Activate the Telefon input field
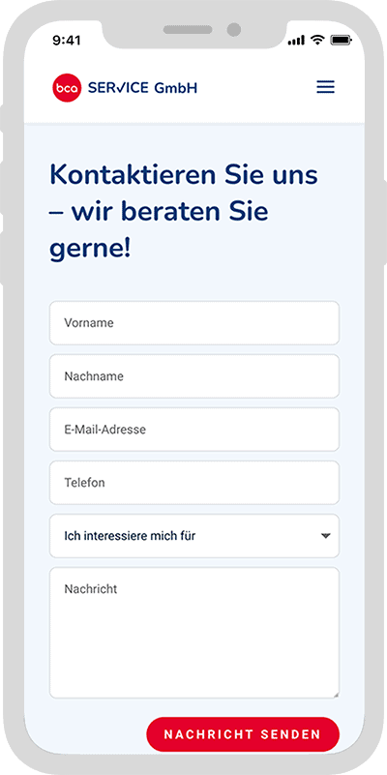 pos(194,483)
